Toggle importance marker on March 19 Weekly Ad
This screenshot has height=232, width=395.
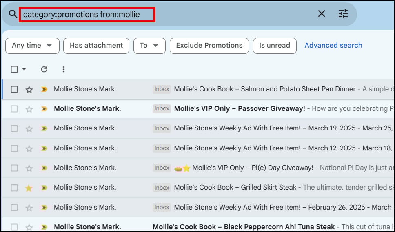click(x=44, y=128)
